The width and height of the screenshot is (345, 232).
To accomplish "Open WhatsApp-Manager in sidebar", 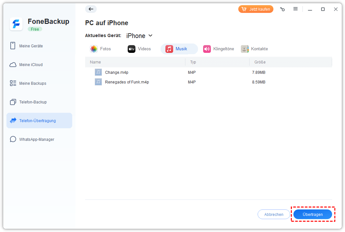I will pyautogui.click(x=39, y=139).
